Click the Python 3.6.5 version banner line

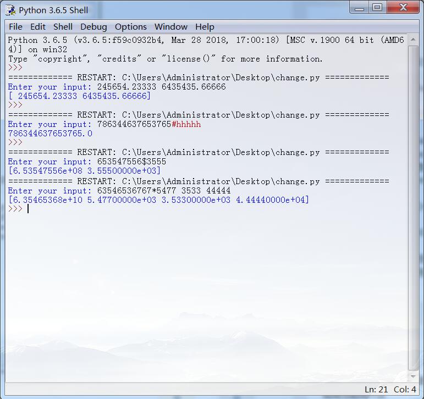click(x=206, y=45)
